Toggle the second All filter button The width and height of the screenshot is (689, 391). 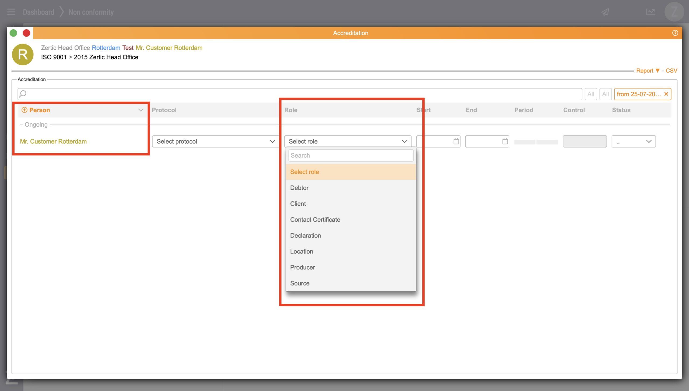(x=605, y=94)
